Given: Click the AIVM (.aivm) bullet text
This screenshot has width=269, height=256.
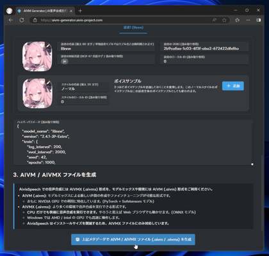Looking at the screenshot, I should pos(96,196).
